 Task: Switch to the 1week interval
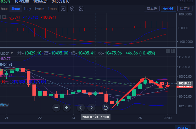pyautogui.click(x=40, y=9)
